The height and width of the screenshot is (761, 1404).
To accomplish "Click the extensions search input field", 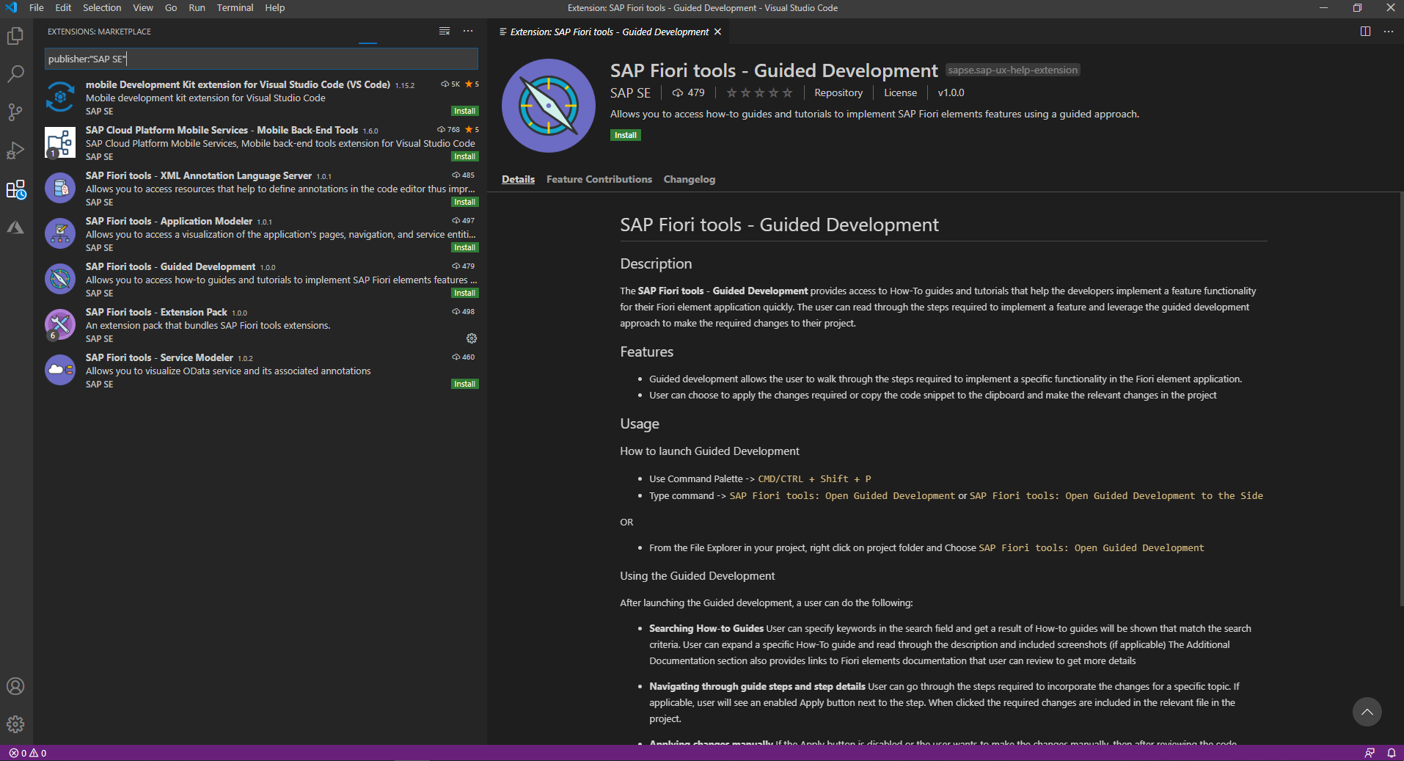I will tap(261, 59).
